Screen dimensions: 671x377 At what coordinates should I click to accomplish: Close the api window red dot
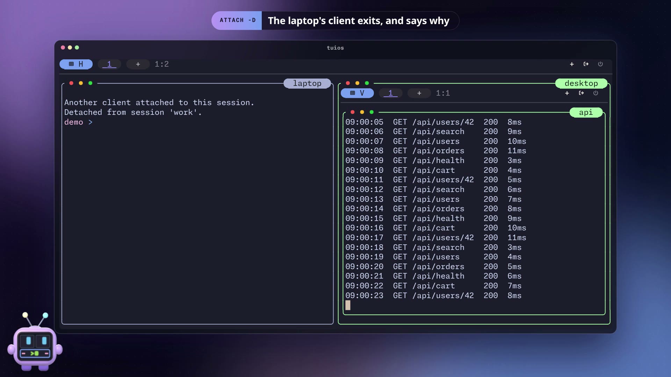[353, 112]
